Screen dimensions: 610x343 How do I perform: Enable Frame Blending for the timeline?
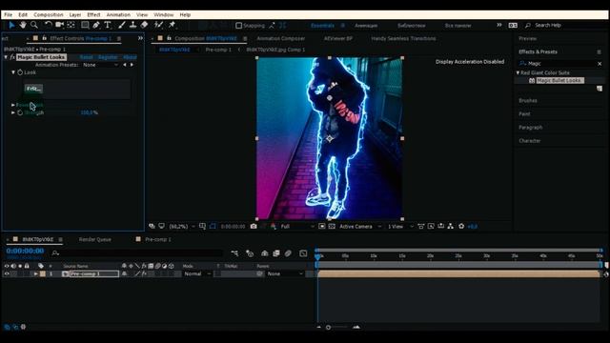pyautogui.click(x=276, y=253)
